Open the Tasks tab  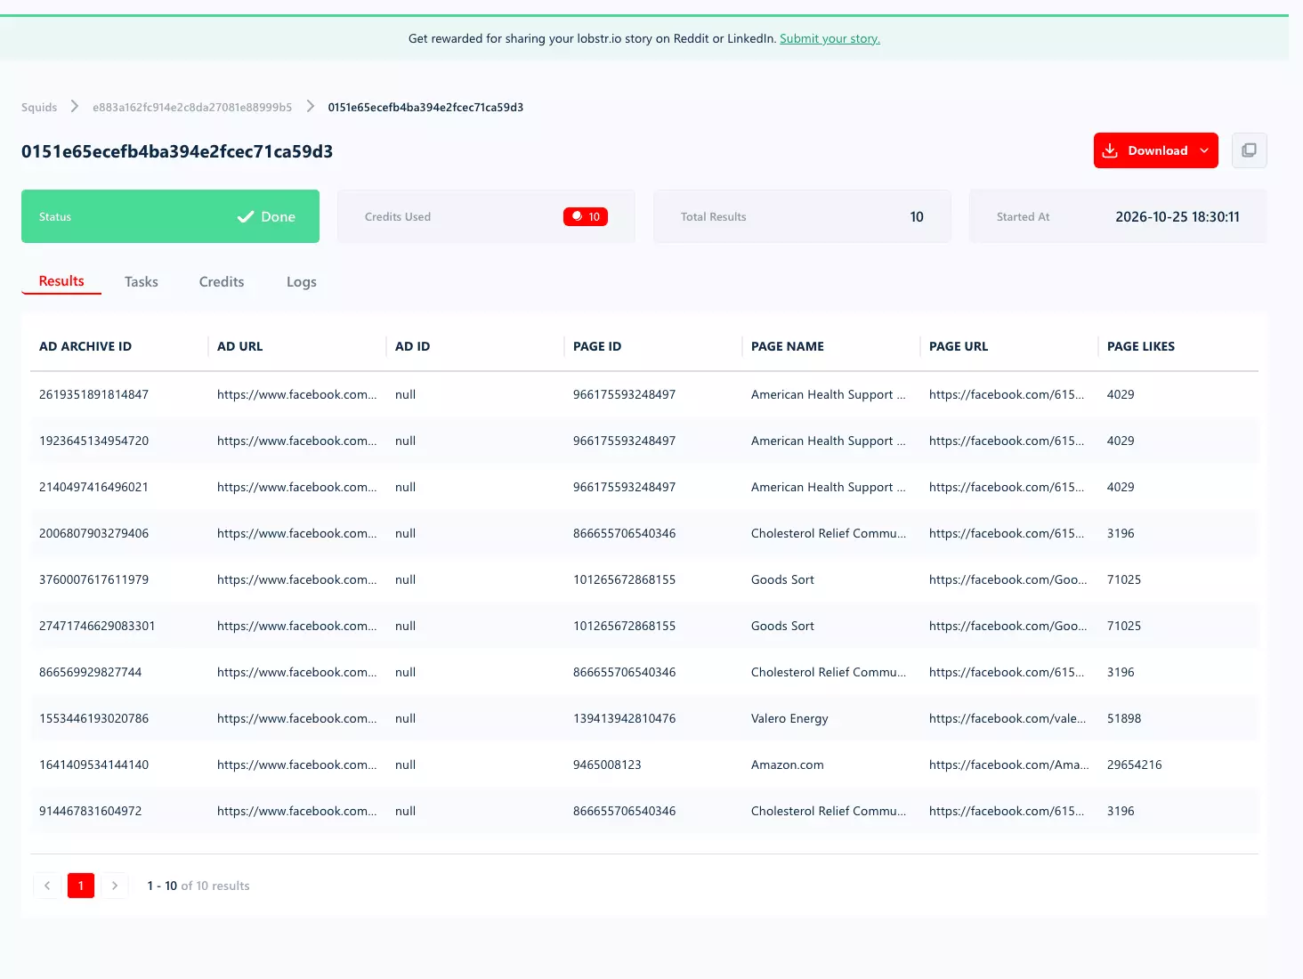click(142, 282)
